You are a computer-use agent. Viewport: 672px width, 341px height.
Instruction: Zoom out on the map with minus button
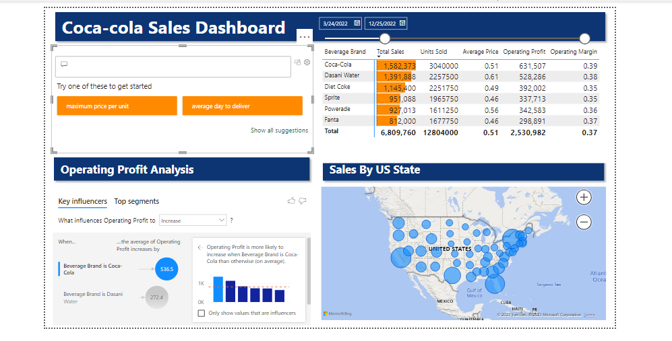click(x=584, y=222)
